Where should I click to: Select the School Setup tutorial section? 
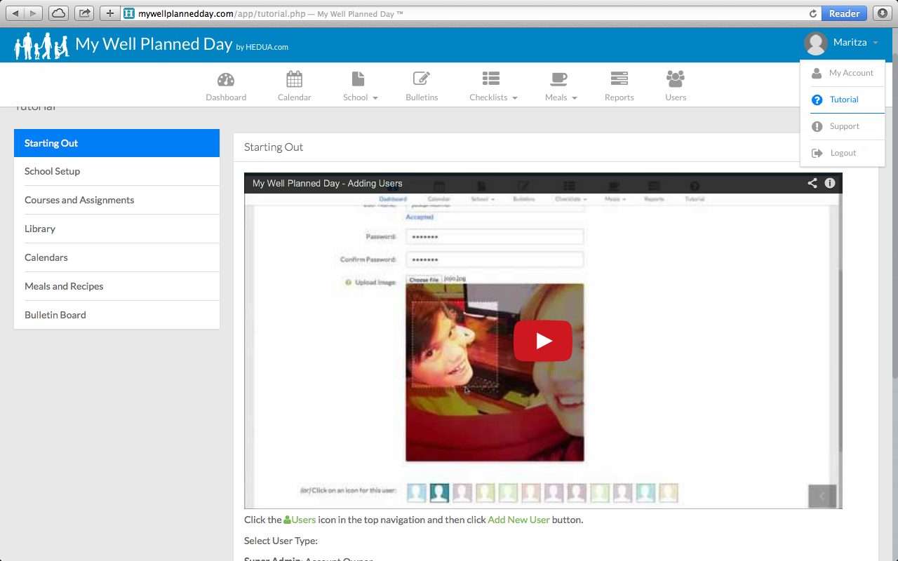pyautogui.click(x=116, y=171)
